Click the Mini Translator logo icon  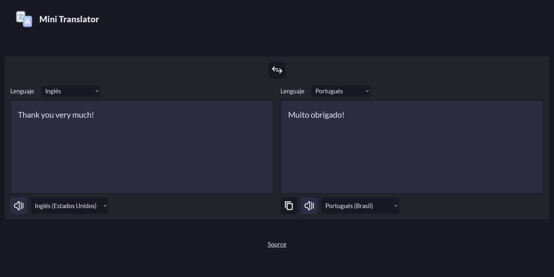click(24, 19)
